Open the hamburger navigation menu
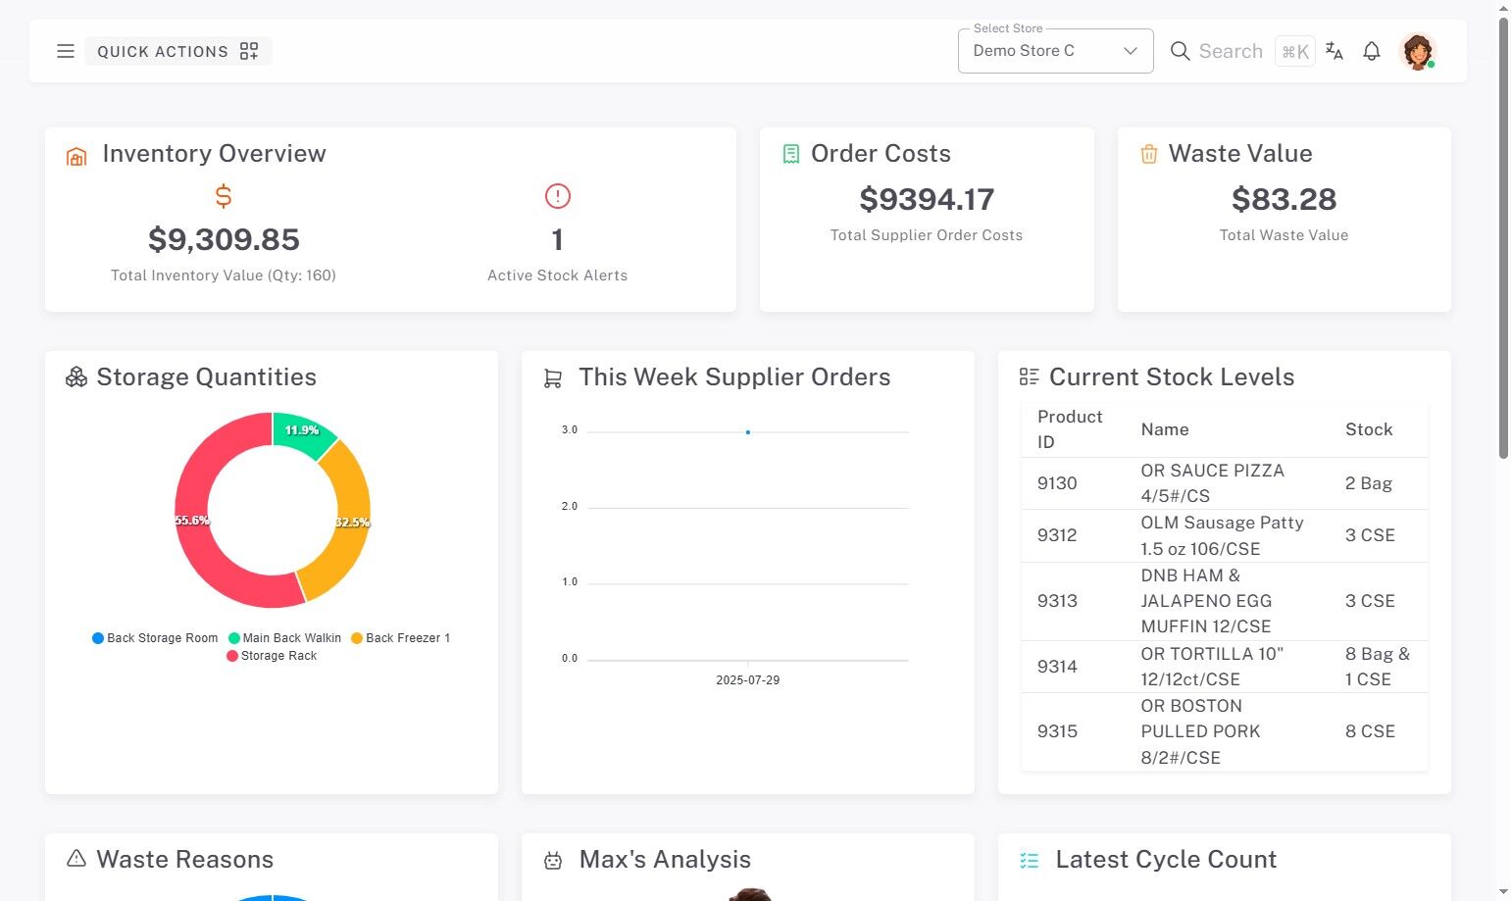Screen dimensions: 1511x901 coord(66,51)
